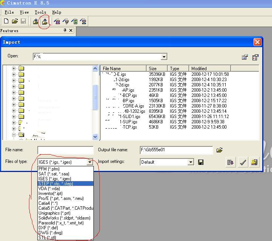This screenshot has height=241, width=272.
Task: Save import settings with the floppy icon
Action: coord(201,162)
